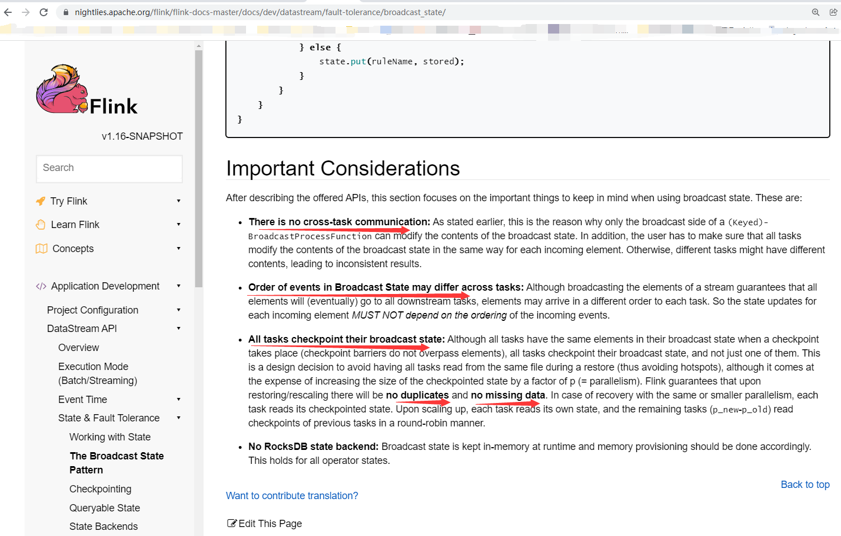Click the browser address bar URL

click(260, 12)
